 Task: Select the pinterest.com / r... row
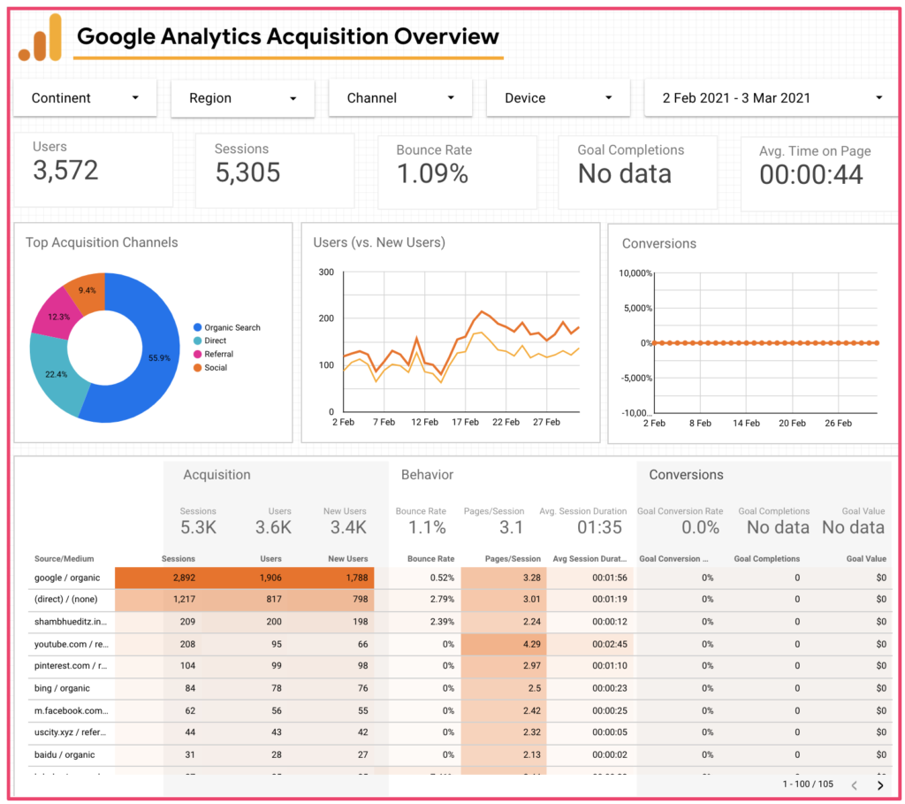[x=460, y=666]
